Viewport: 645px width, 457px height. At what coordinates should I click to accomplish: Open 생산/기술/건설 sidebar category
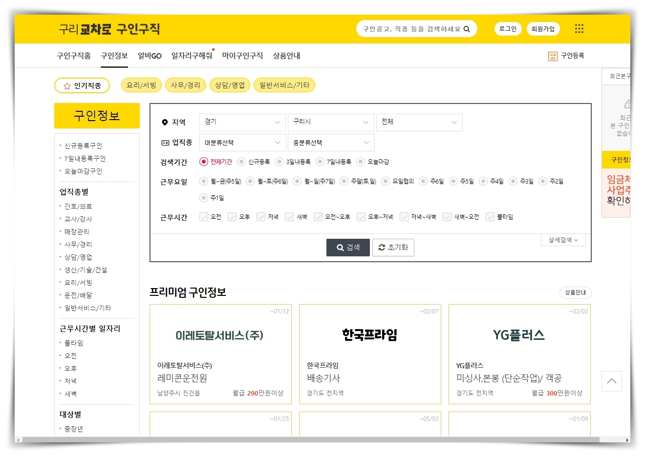coord(86,270)
